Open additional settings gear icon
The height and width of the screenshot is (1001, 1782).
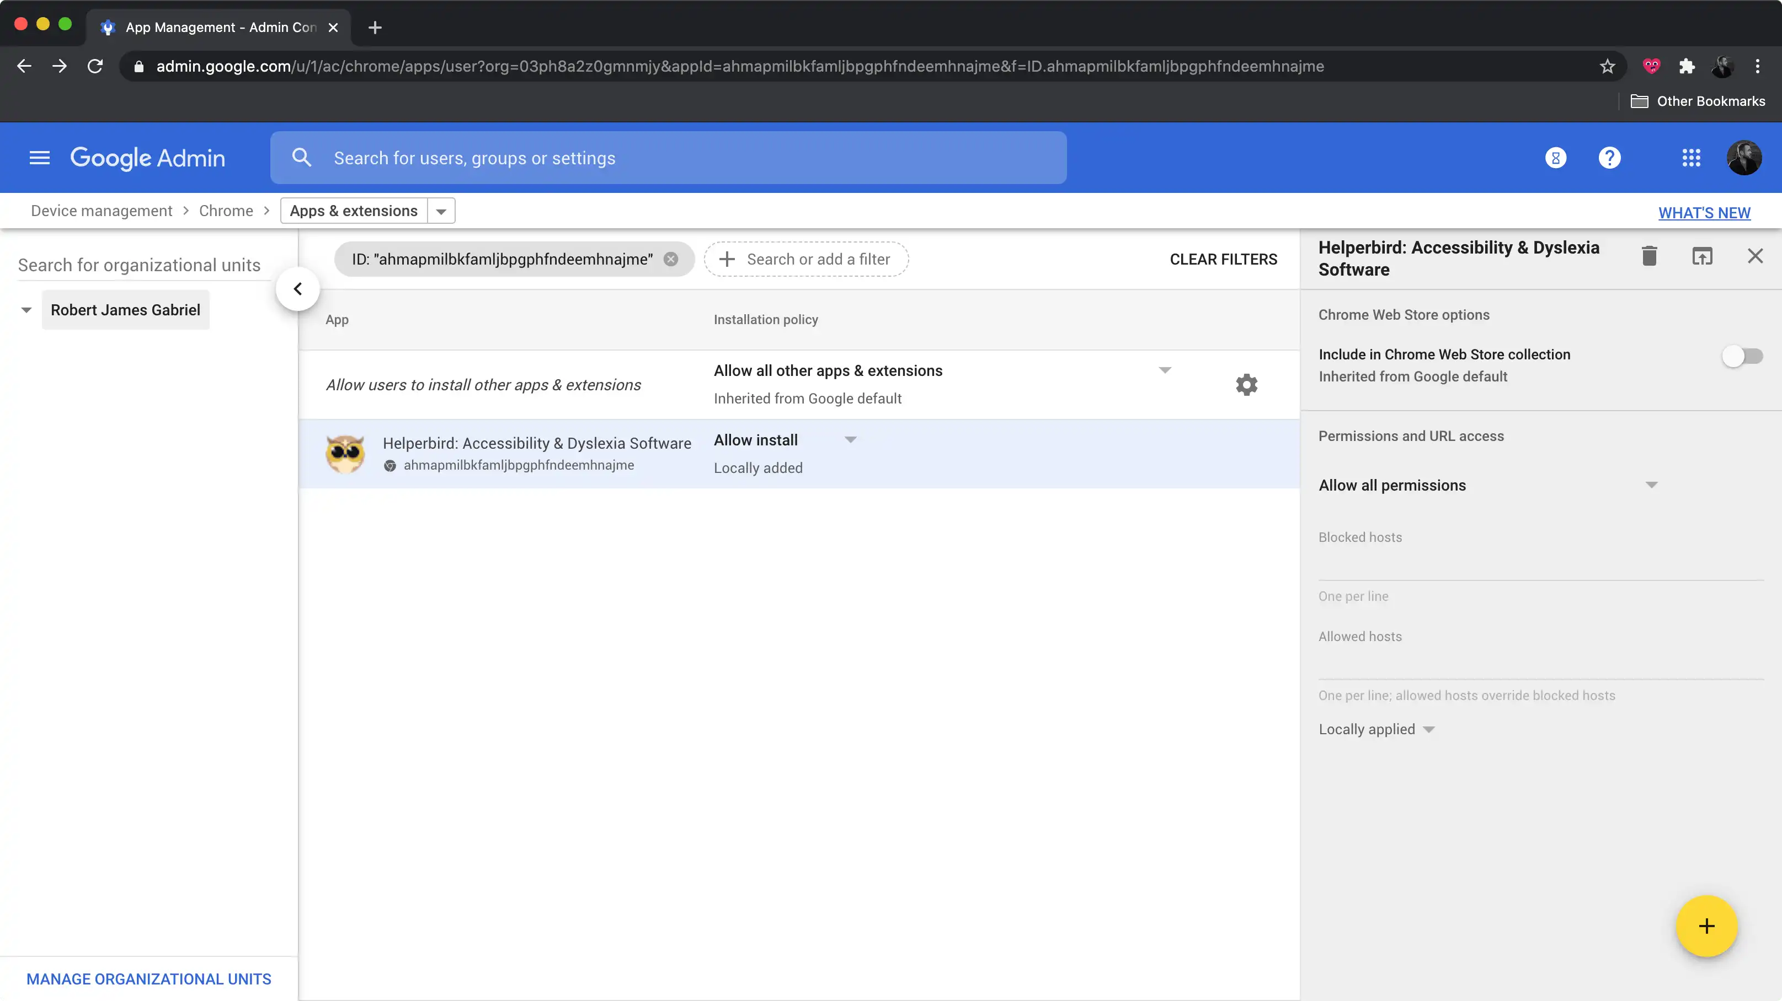point(1246,384)
